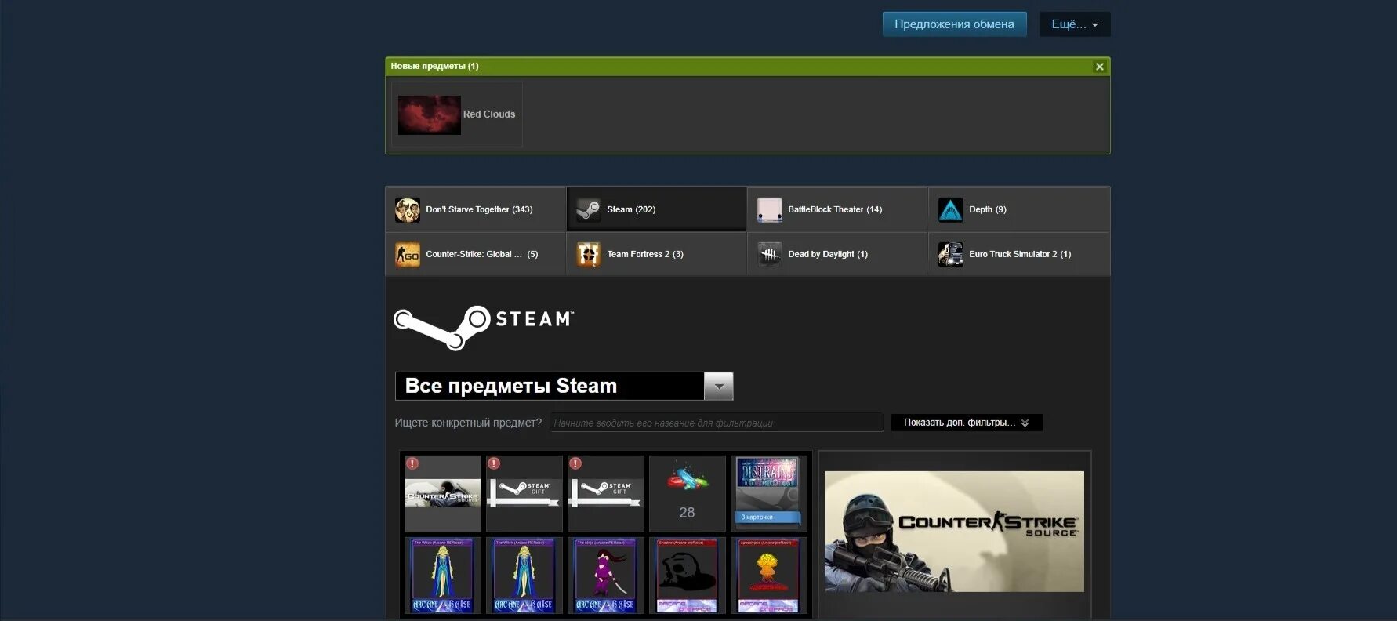Open the Red Clouds new item thumbnail
The width and height of the screenshot is (1397, 621).
coord(429,114)
